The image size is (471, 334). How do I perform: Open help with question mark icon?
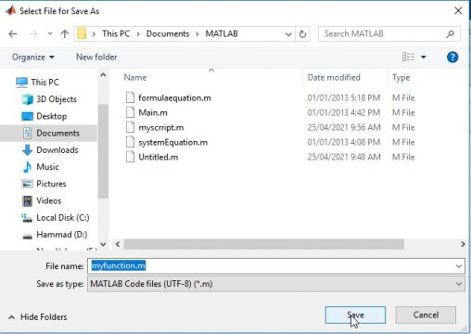[x=452, y=58]
